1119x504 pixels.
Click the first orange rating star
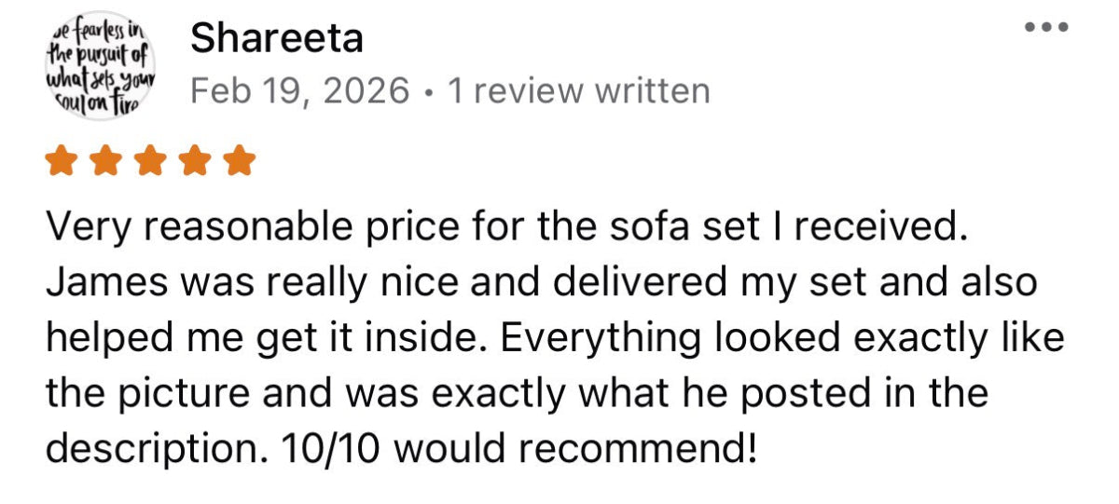coord(62,162)
